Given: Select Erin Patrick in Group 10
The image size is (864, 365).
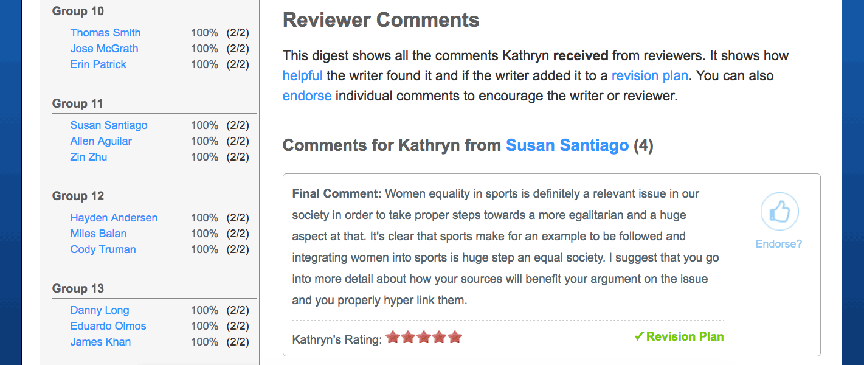Looking at the screenshot, I should point(98,64).
